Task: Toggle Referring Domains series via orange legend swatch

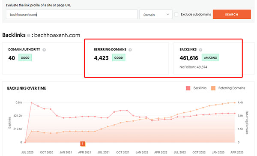Action: click(213, 88)
